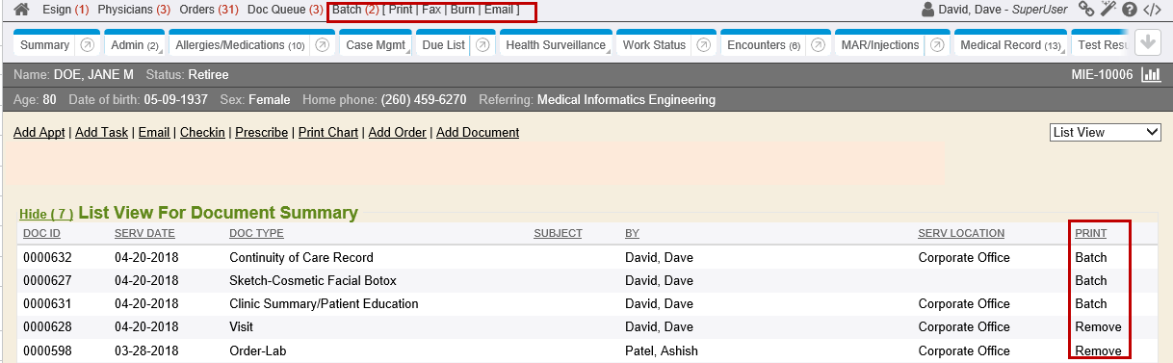This screenshot has height=363, width=1173.
Task: Open the List View dropdown
Action: click(1106, 133)
